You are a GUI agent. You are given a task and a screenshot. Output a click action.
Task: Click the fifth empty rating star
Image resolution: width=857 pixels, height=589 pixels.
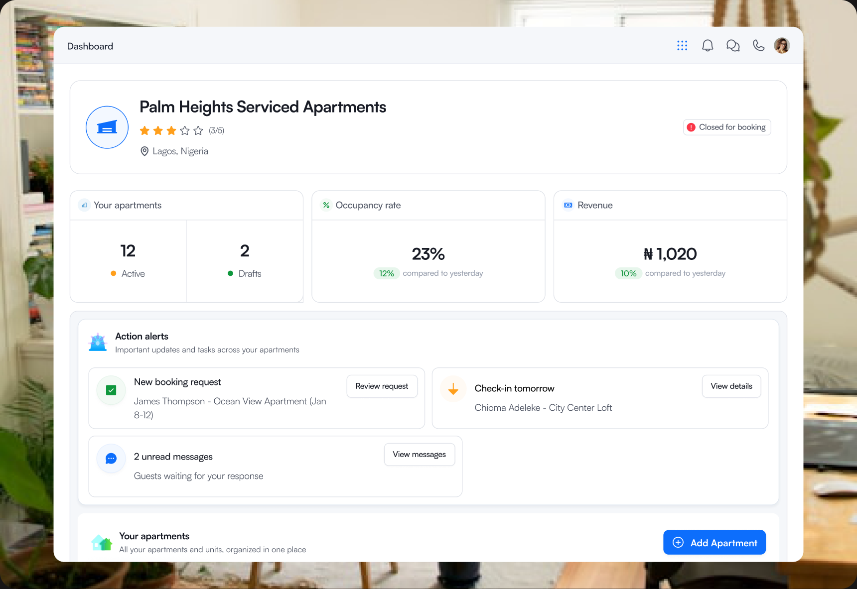198,130
